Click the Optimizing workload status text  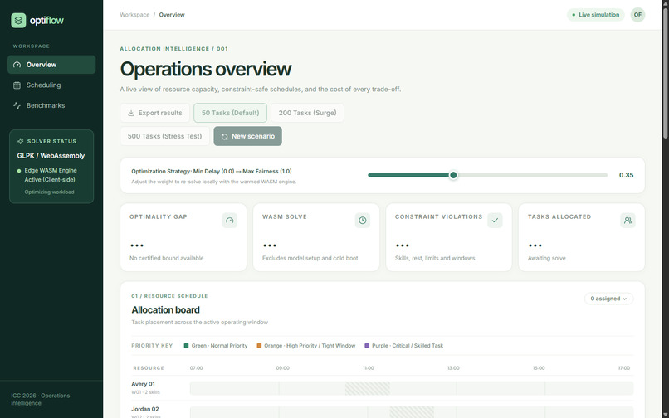pyautogui.click(x=49, y=192)
